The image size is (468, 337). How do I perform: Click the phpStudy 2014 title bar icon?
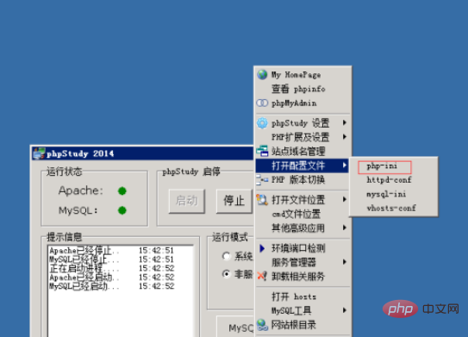tap(39, 153)
